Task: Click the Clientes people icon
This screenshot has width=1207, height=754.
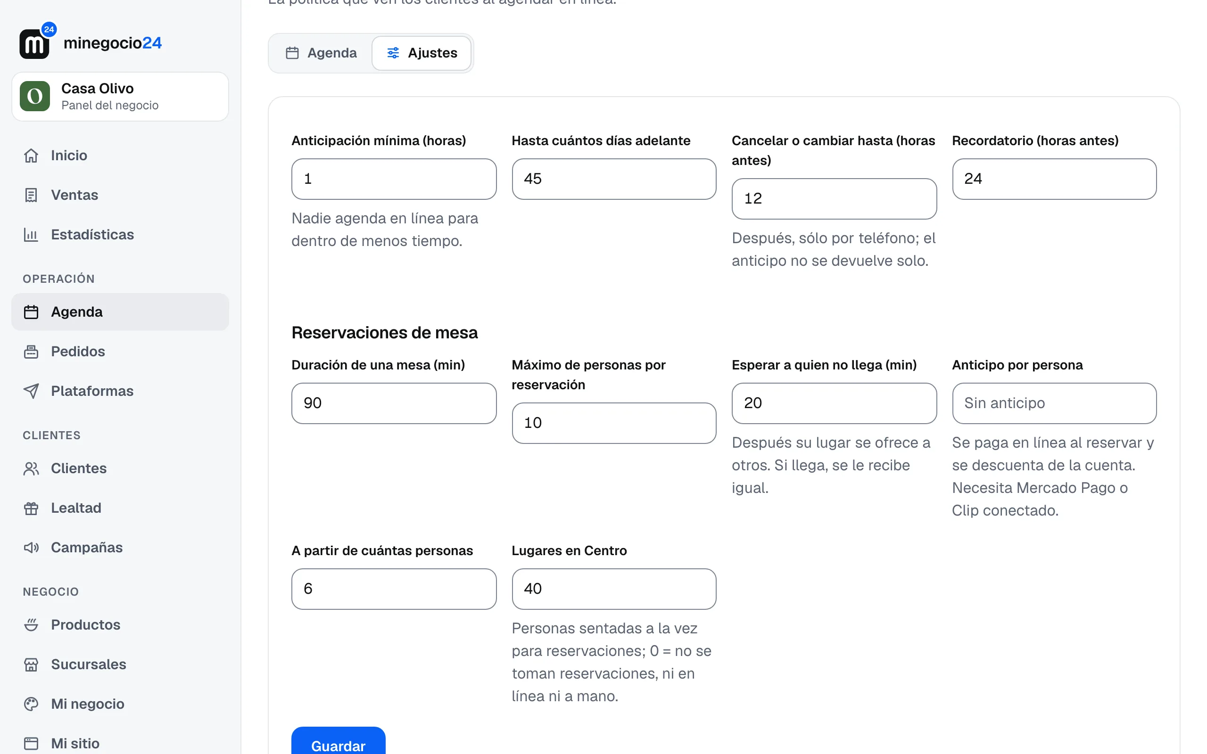Action: point(31,468)
